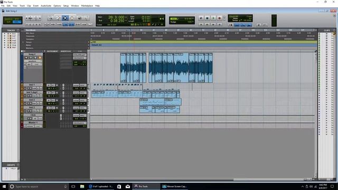Open the Groups list panel menu
Image resolution: width=338 pixels, height=190 pixels.
tap(18, 165)
